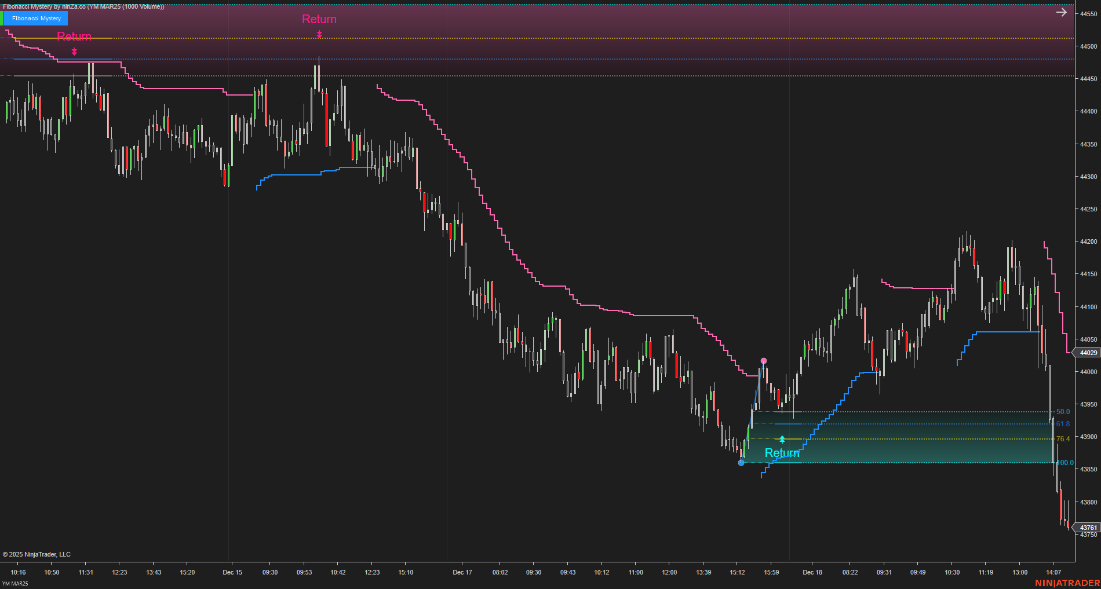The width and height of the screenshot is (1101, 589).
Task: Toggle the green indicator stub beside Fibonacci Mystery button
Action: [3, 18]
